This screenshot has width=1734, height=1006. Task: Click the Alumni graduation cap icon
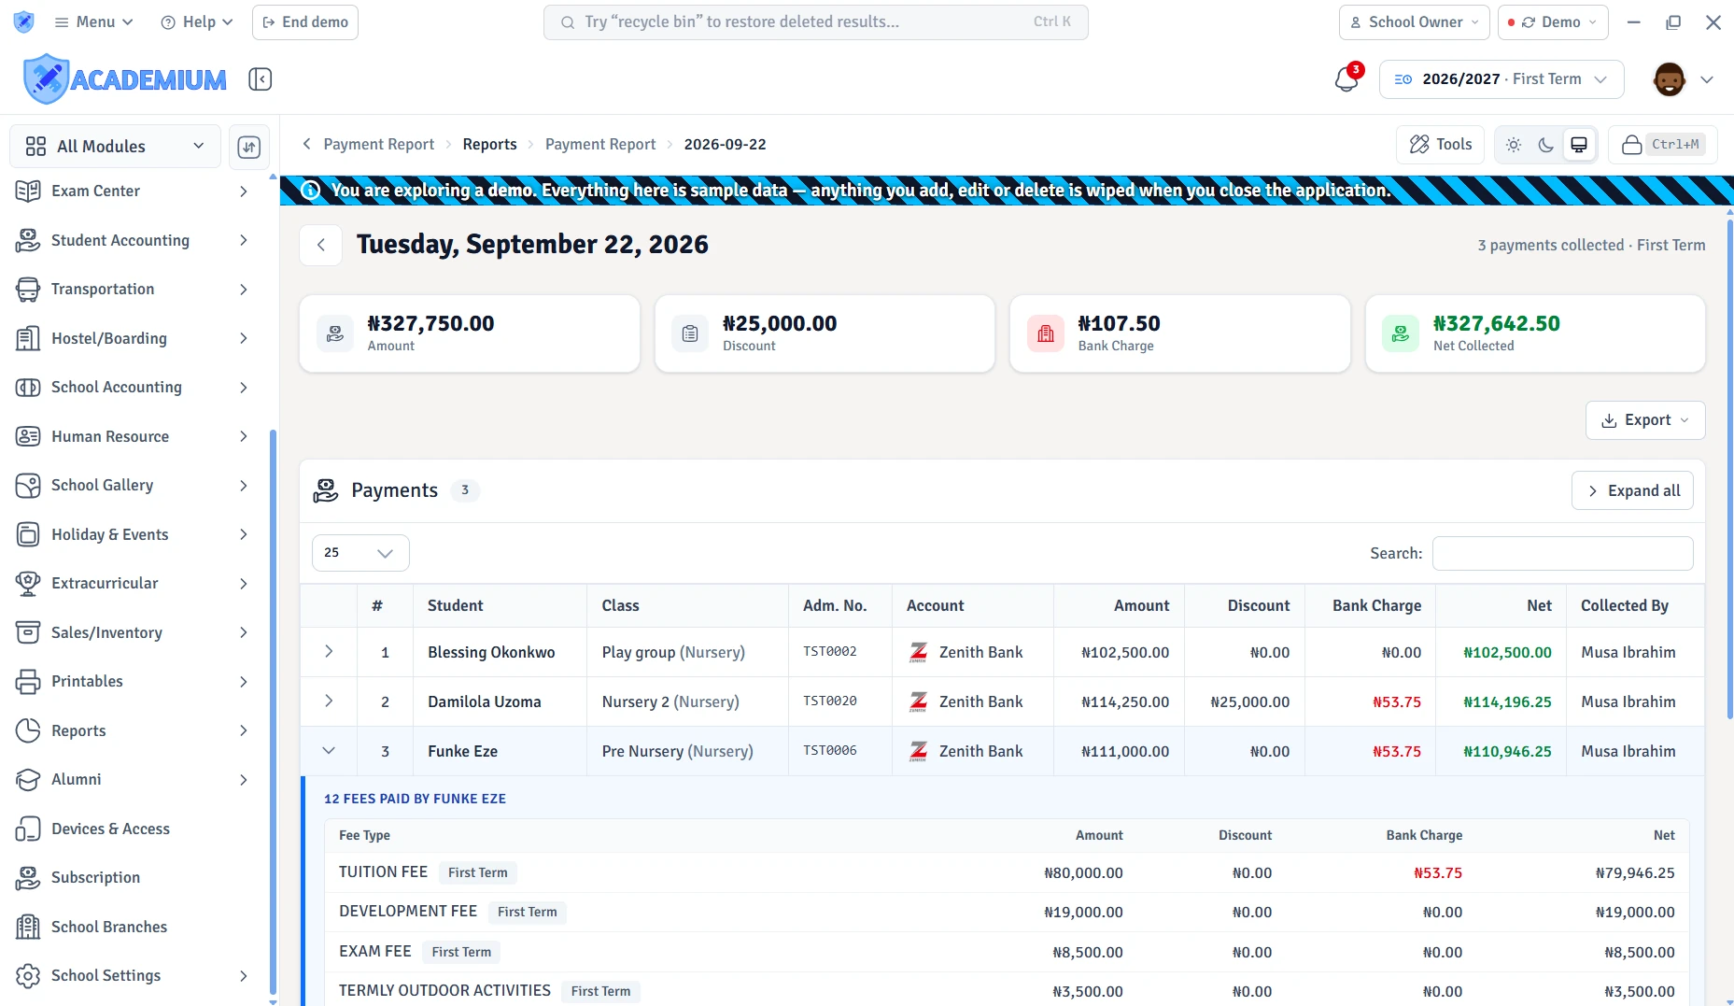point(28,780)
